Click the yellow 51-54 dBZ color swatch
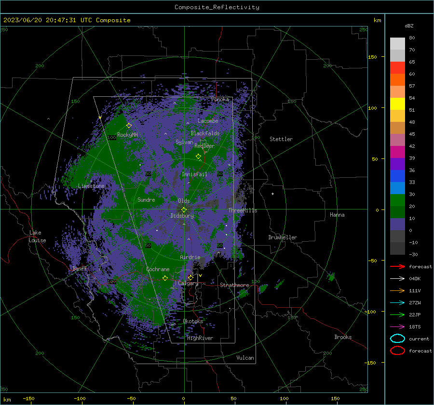This screenshot has width=434, height=405. pyautogui.click(x=397, y=104)
